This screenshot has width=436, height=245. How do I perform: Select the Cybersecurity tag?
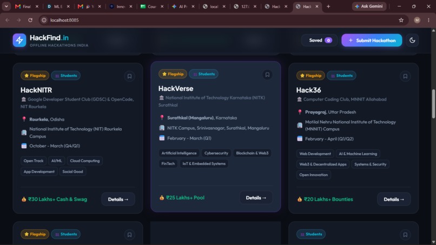[216, 153]
